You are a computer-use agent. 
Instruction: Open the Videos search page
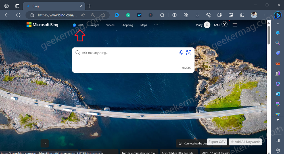coord(110,25)
